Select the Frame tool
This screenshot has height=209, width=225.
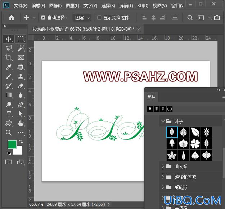coord(21,58)
